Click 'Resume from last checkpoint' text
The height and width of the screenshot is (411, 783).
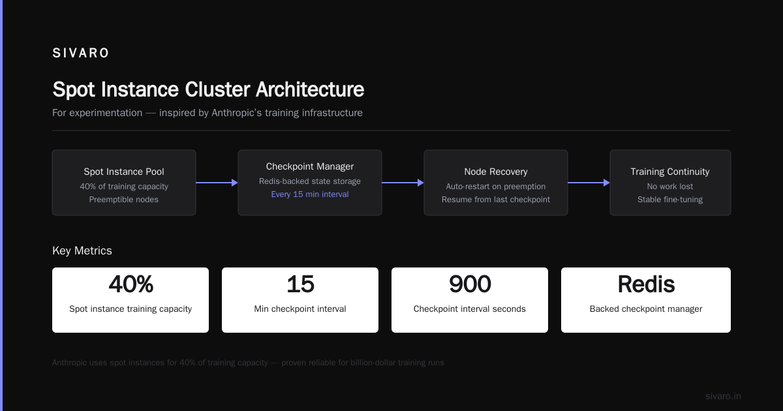pos(496,200)
